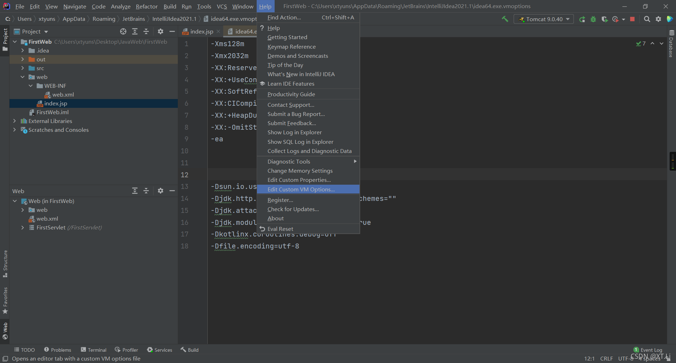Open the Event Log
676x363 pixels.
point(648,350)
